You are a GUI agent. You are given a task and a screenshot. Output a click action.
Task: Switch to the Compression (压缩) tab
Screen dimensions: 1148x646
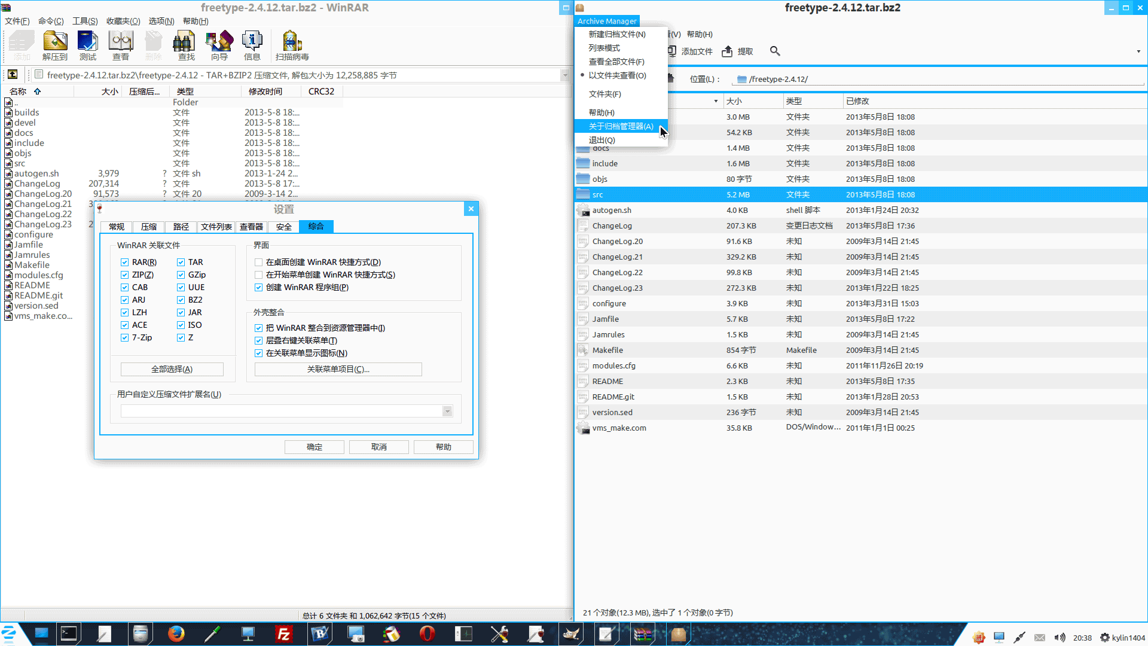tap(149, 227)
